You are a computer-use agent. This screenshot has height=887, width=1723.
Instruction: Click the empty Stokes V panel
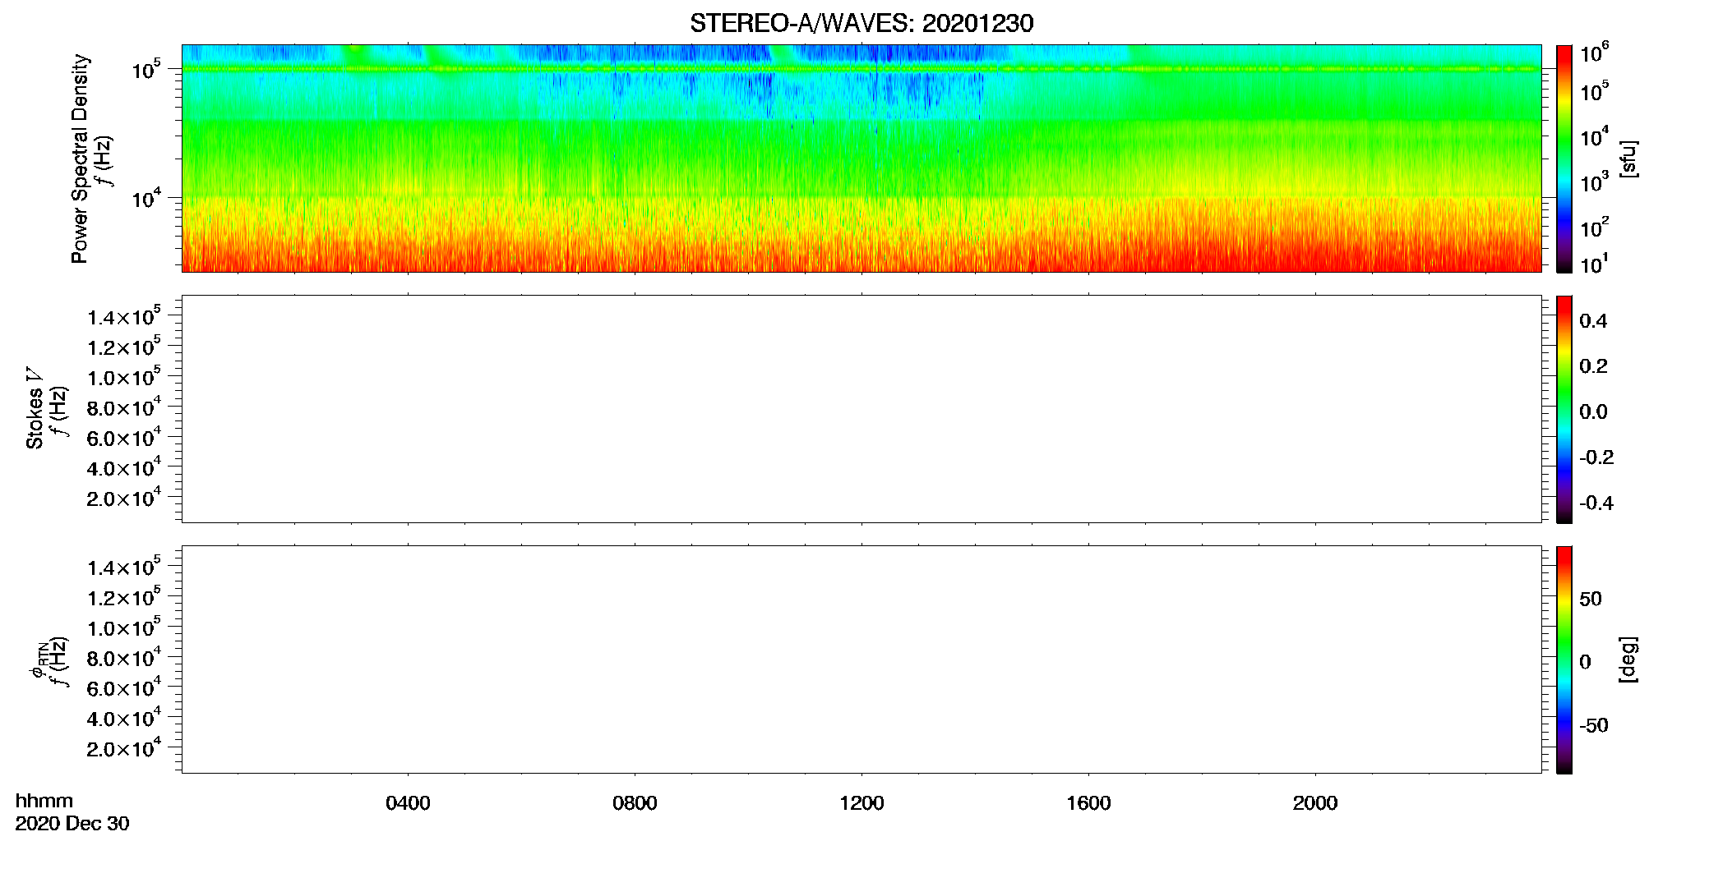tap(861, 409)
